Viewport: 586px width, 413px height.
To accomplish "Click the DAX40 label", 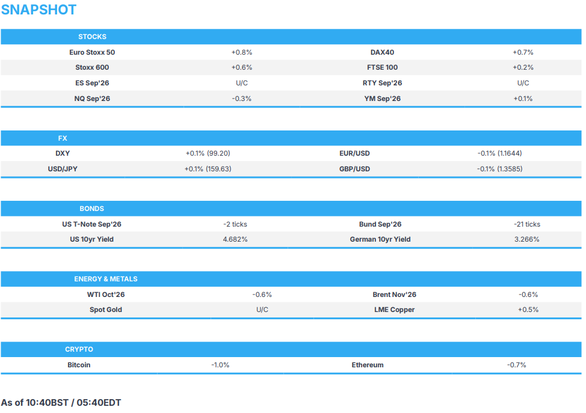I will [382, 52].
